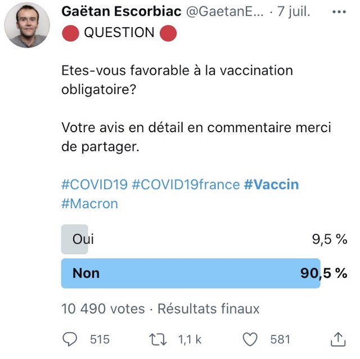This screenshot has width=360, height=359.
Task: Click the red circle before QUESTION
Action: click(70, 34)
